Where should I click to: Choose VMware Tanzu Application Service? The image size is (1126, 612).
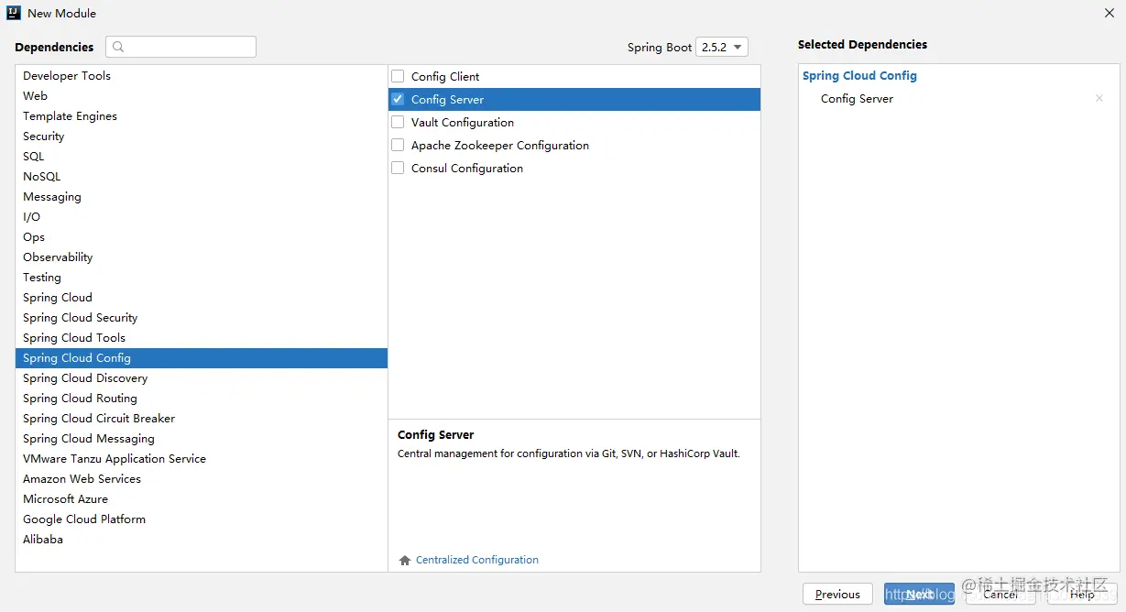point(202,459)
